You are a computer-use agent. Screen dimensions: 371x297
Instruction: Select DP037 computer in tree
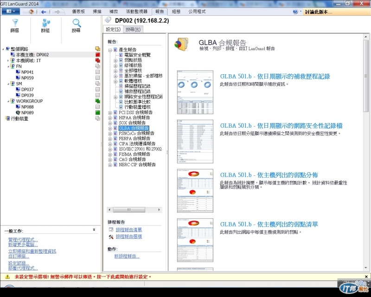tap(27, 90)
